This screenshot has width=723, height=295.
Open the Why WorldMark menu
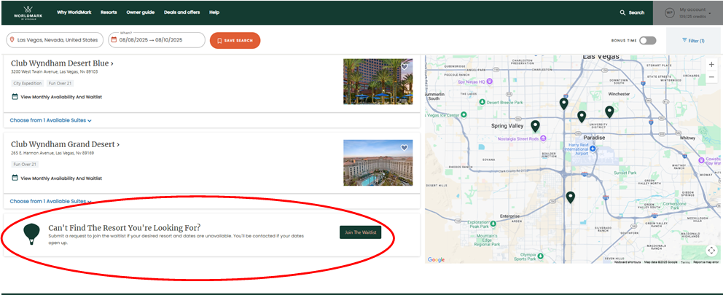[x=74, y=12]
